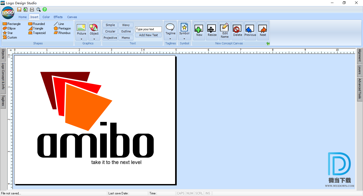Click the Tagline speech bubble icon
The height and width of the screenshot is (196, 363).
pos(170,27)
